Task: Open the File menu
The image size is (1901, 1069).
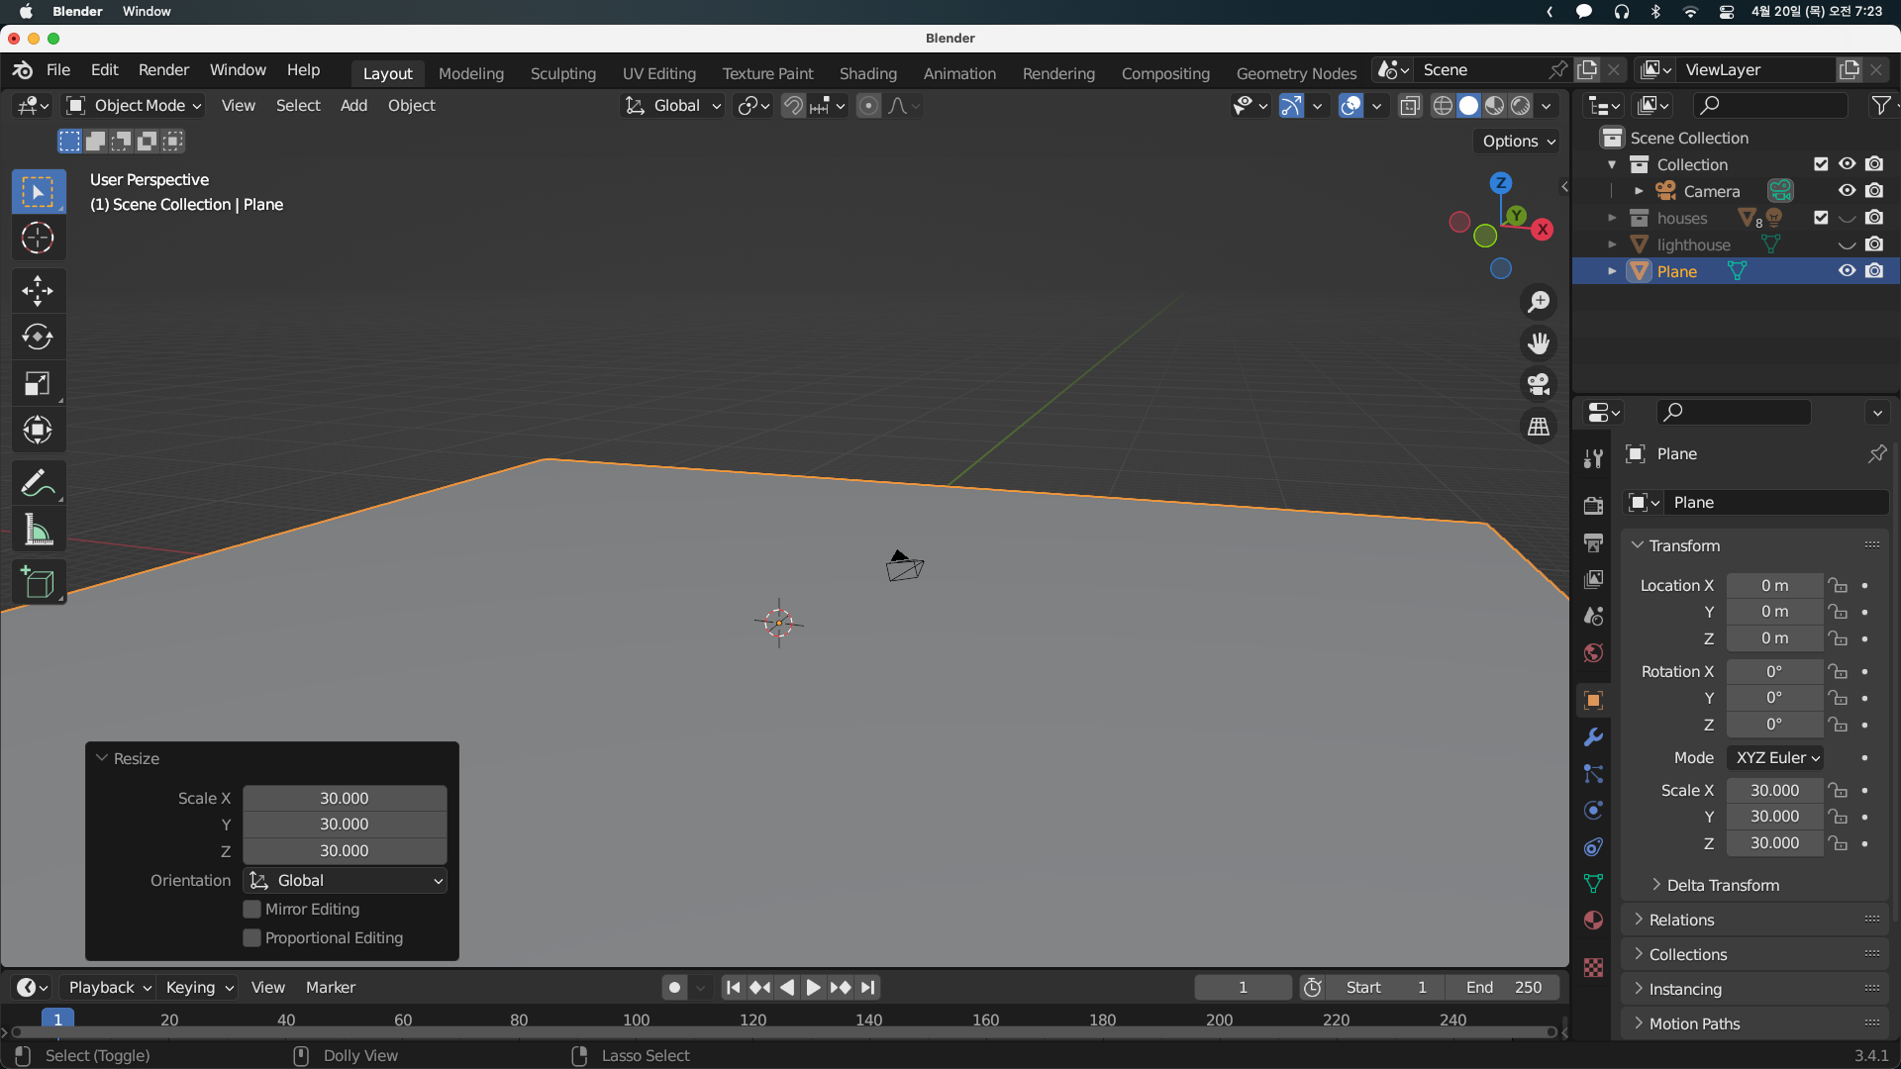Action: (58, 69)
